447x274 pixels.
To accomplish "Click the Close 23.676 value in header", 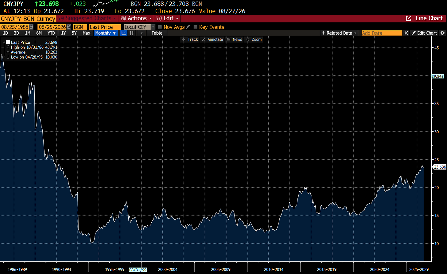I will tap(175, 11).
